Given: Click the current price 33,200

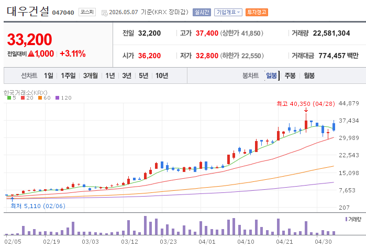Looking at the screenshot, I should point(30,39).
